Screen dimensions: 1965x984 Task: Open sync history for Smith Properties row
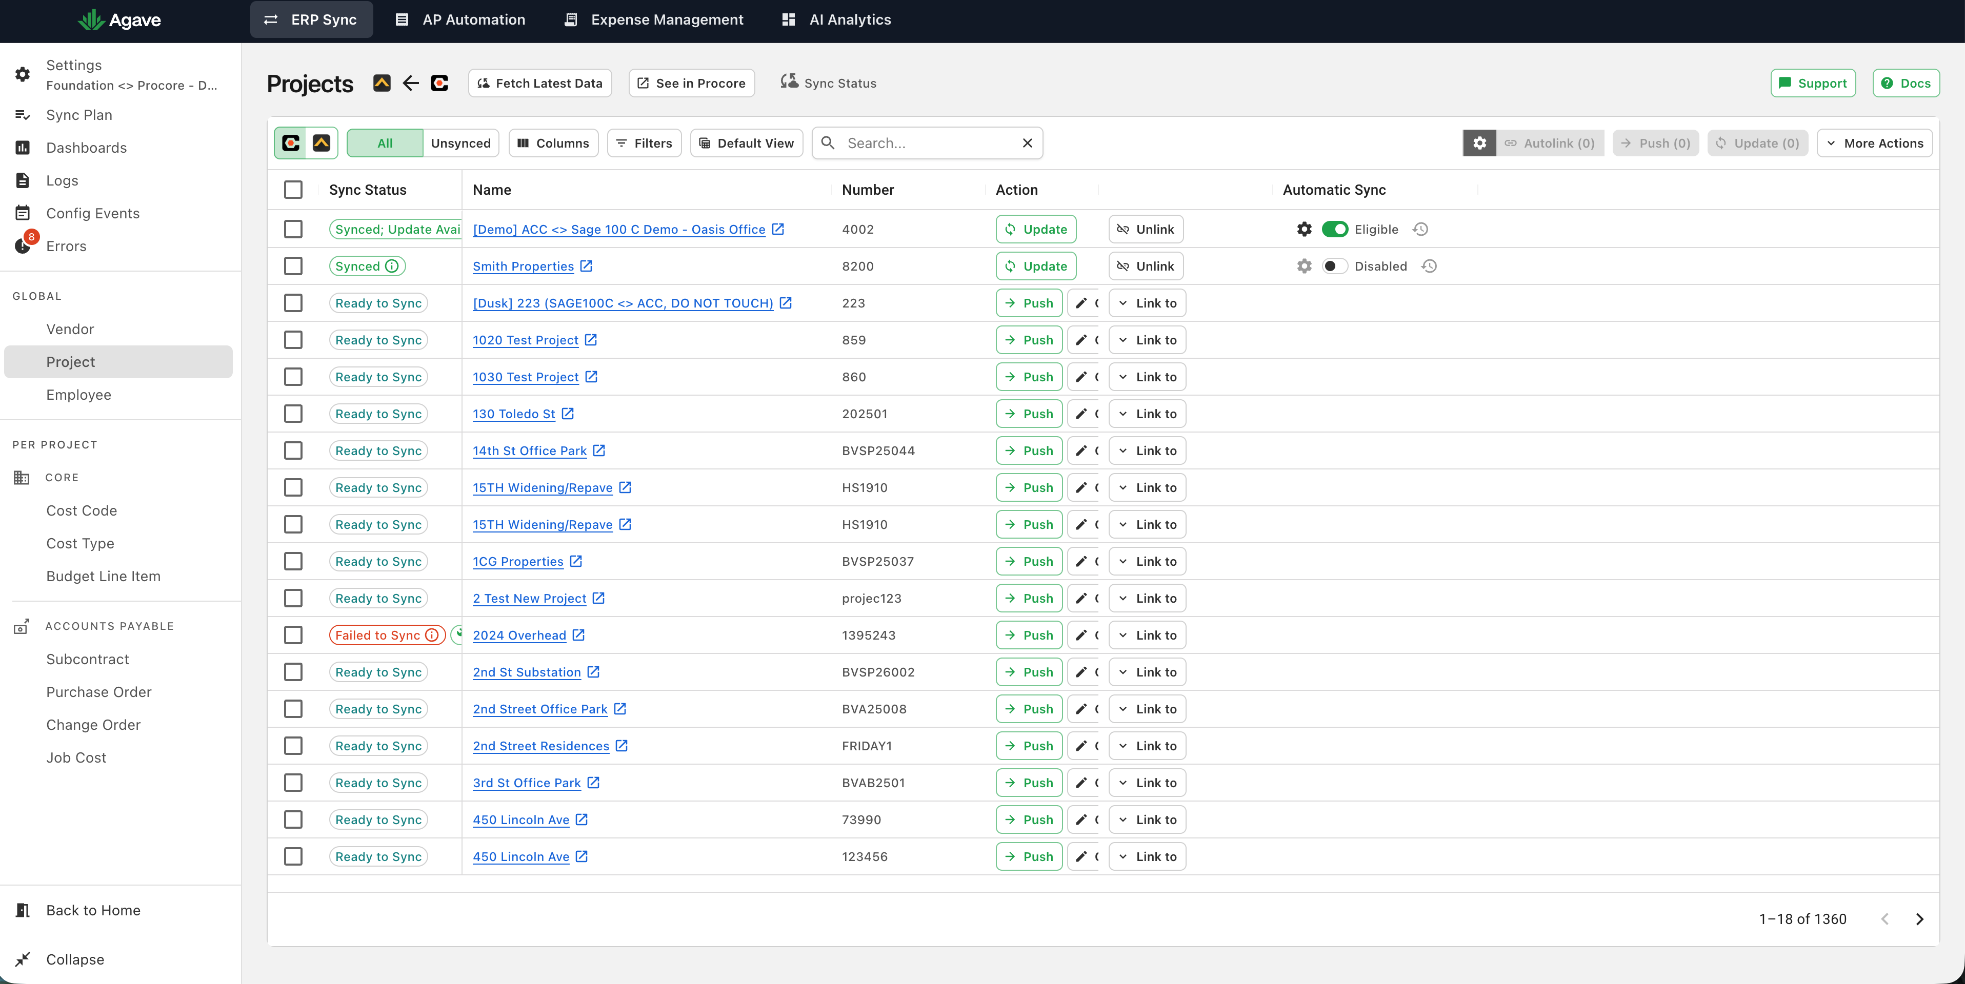click(x=1430, y=266)
